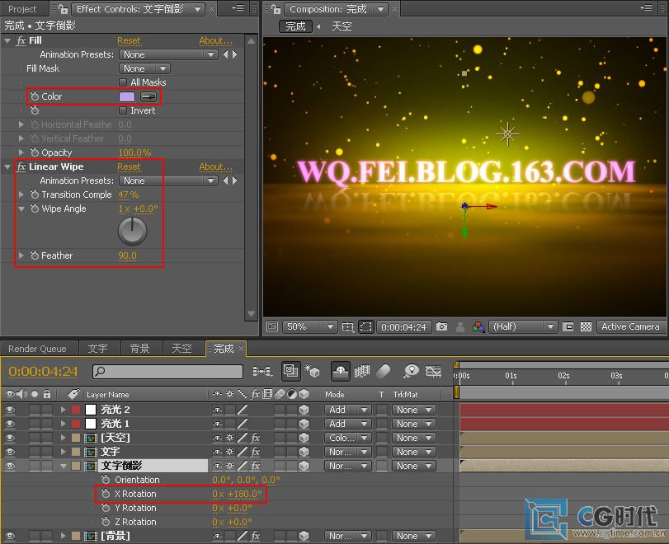
Task: Hide the [背景] layer with eye icon
Action: [9, 536]
